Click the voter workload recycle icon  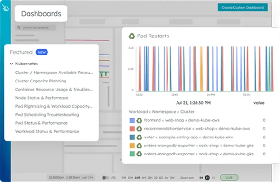click(139, 137)
